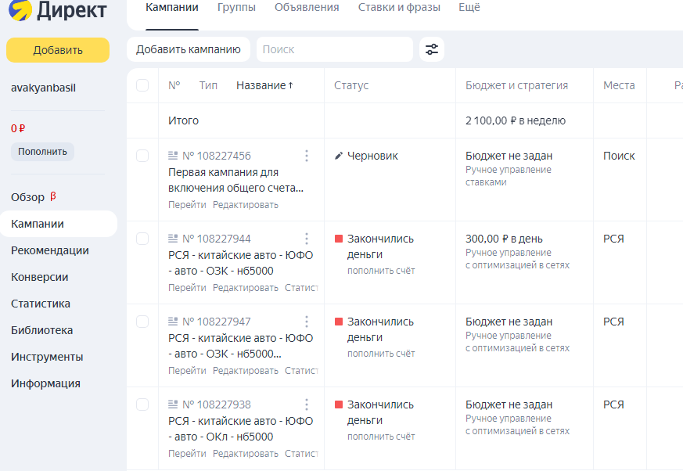Switch to the Объявления tab
Image resolution: width=683 pixels, height=471 pixels.
[307, 7]
